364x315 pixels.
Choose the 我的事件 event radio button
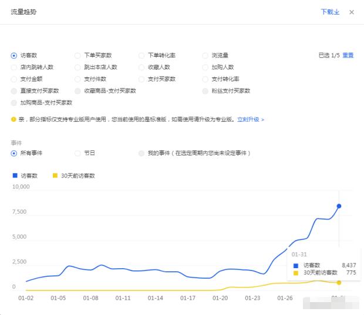point(141,153)
